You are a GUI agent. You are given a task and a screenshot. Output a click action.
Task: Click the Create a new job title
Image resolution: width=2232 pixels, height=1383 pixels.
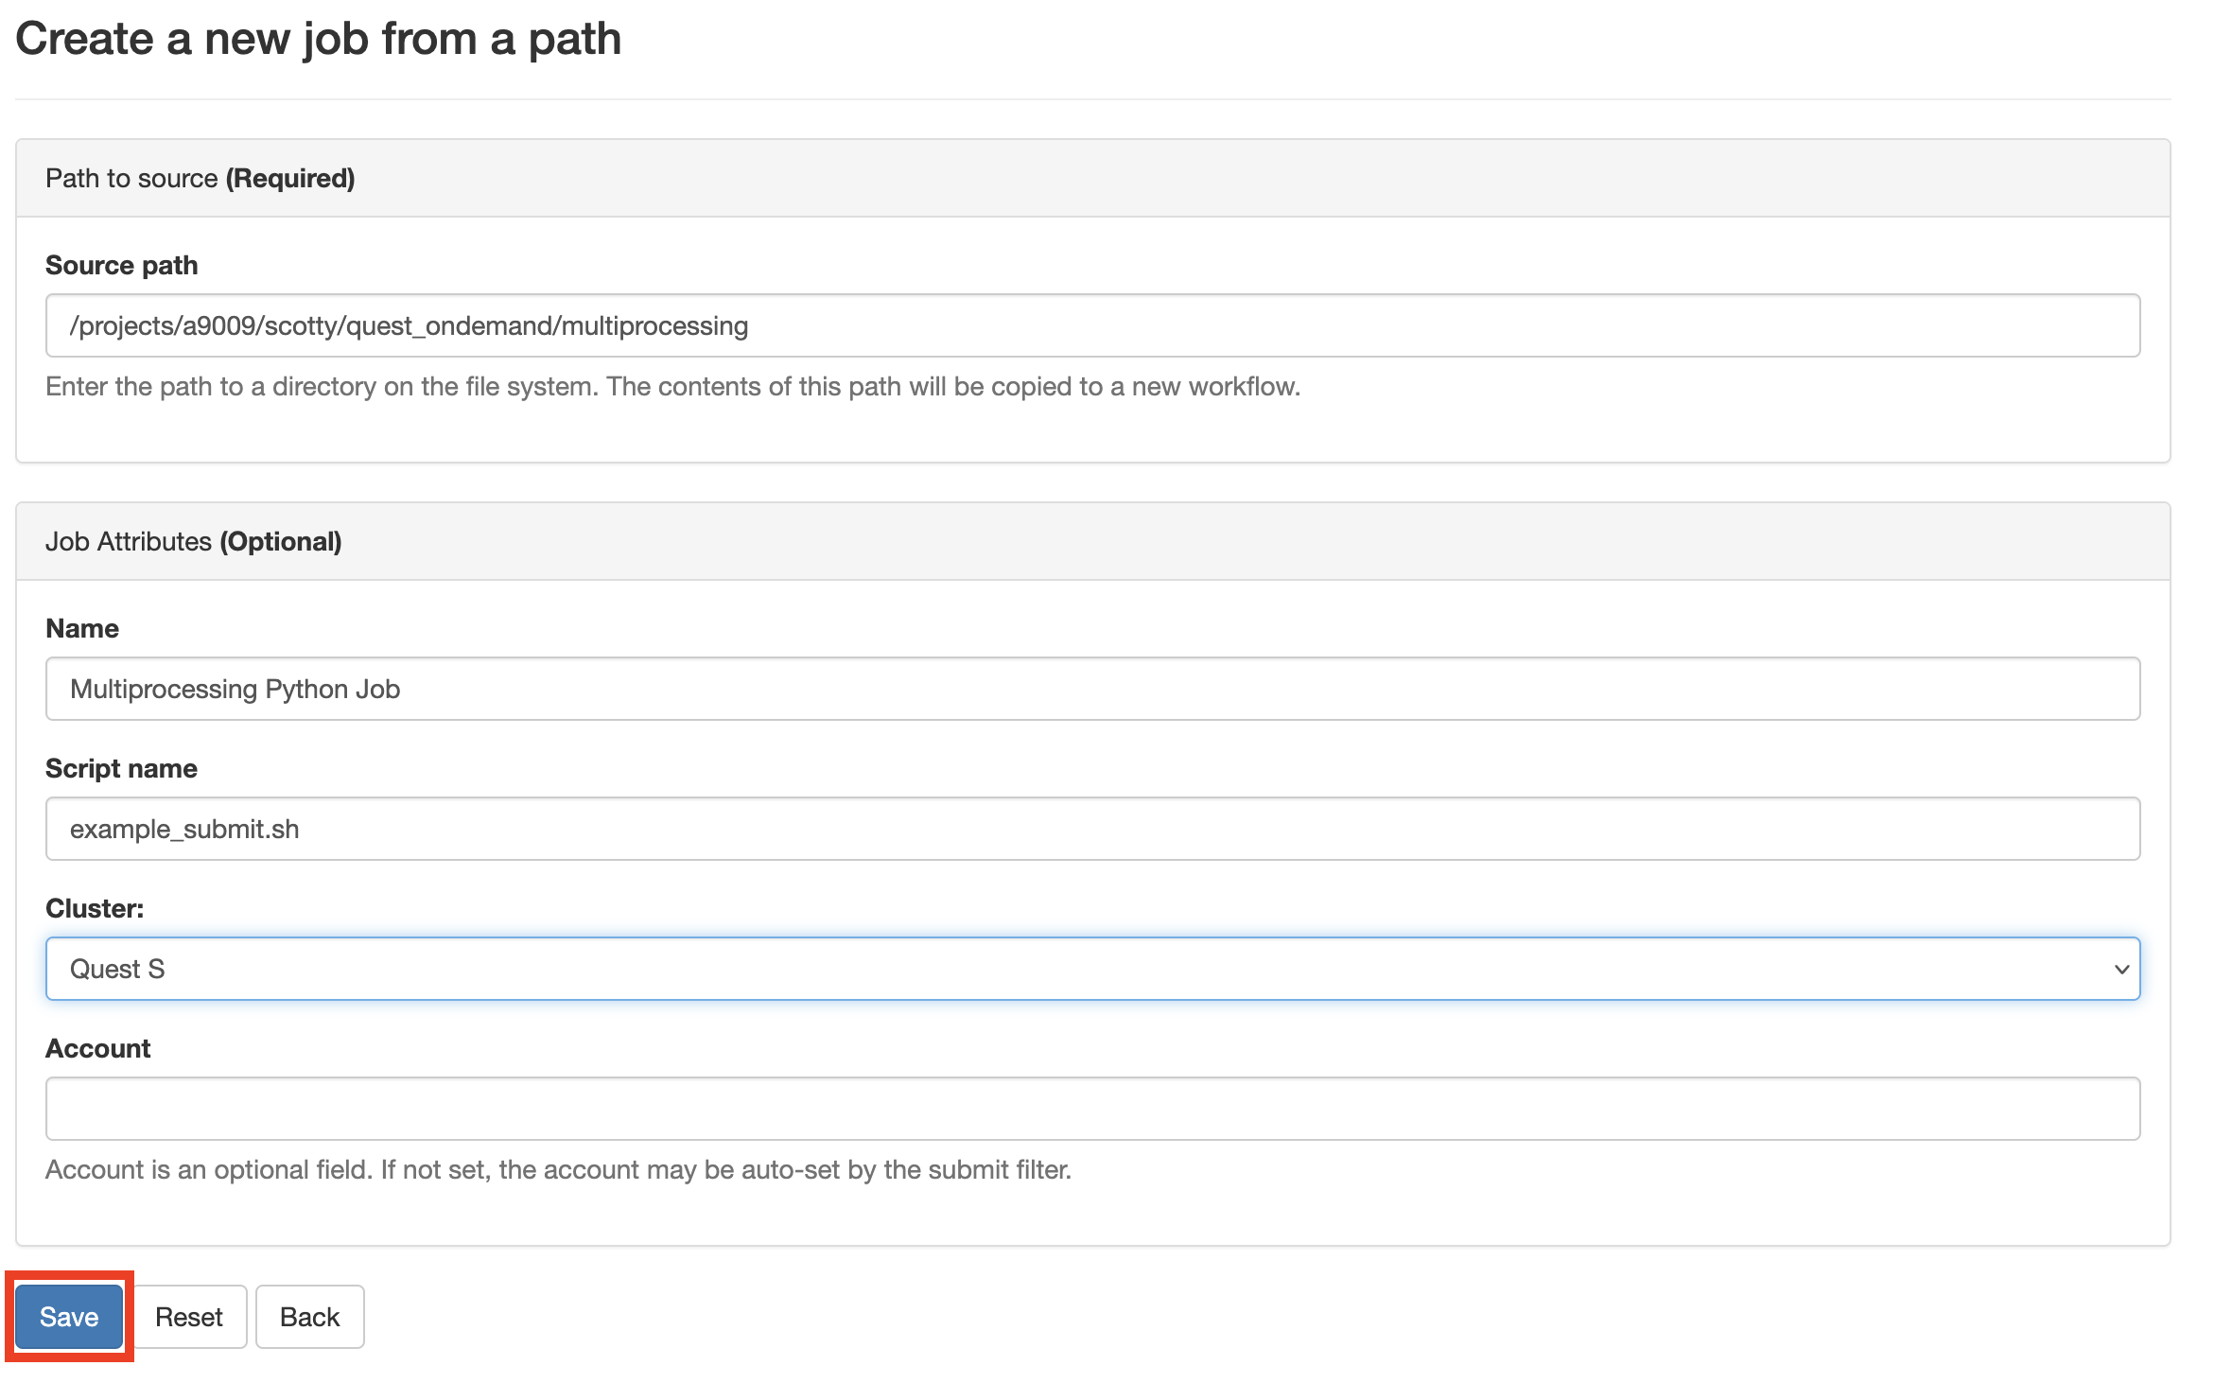pyautogui.click(x=320, y=39)
